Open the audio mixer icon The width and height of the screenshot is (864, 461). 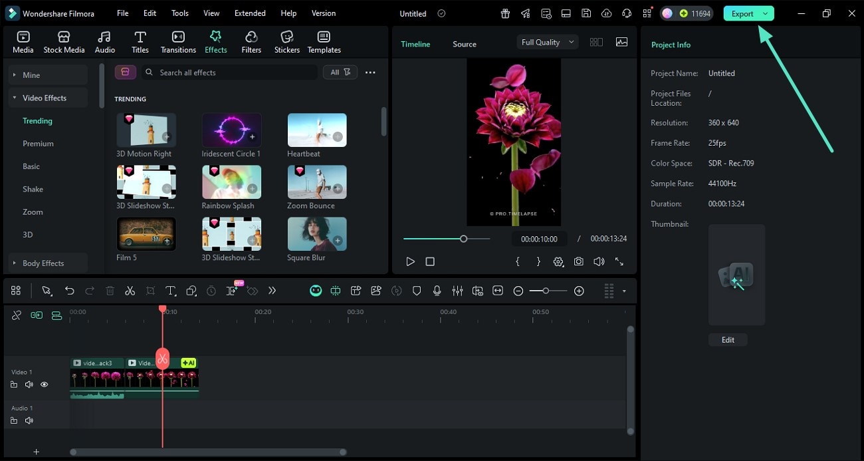(457, 291)
